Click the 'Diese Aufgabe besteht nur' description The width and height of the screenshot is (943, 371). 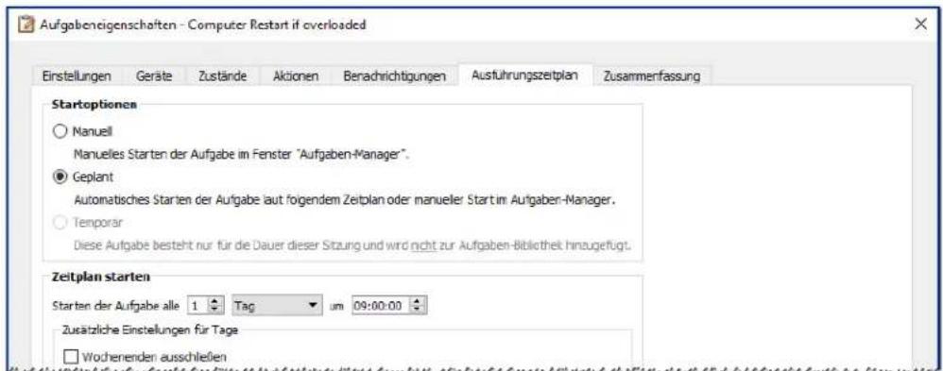(x=351, y=246)
